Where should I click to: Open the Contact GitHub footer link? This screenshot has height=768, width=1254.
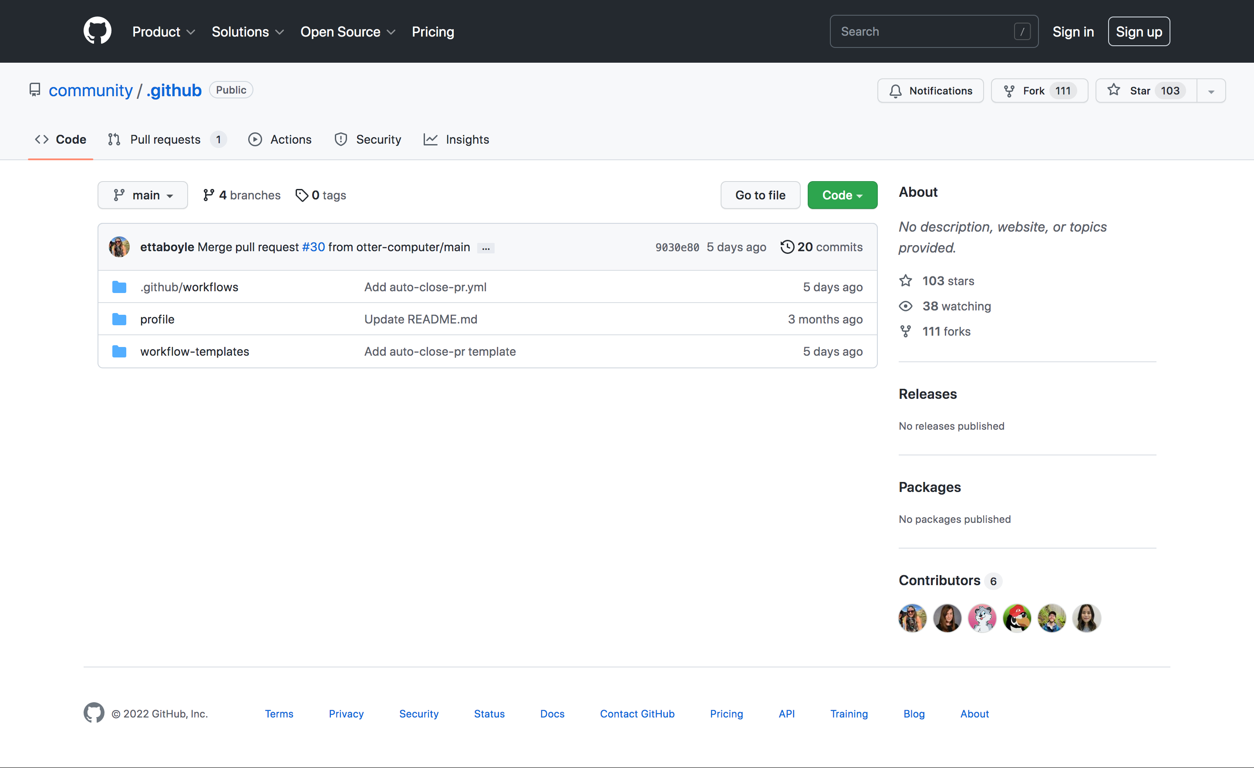637,714
